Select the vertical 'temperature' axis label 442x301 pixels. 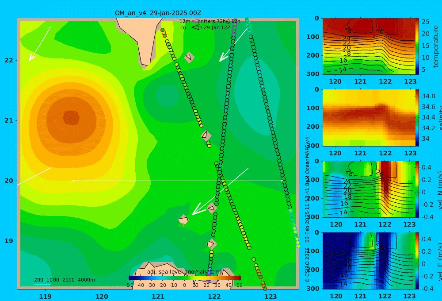click(436, 46)
